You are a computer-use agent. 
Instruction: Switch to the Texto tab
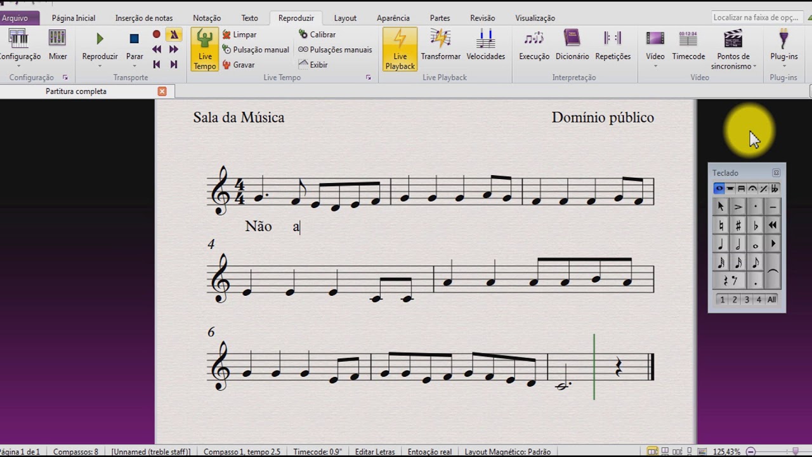[x=249, y=18]
